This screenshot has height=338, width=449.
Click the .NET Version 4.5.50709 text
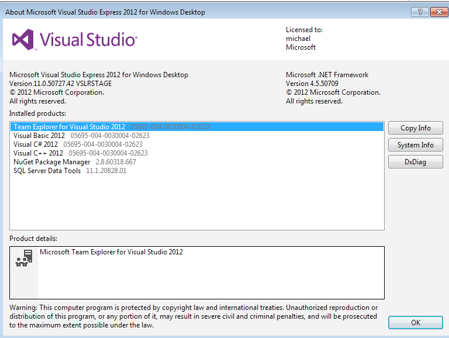[312, 84]
